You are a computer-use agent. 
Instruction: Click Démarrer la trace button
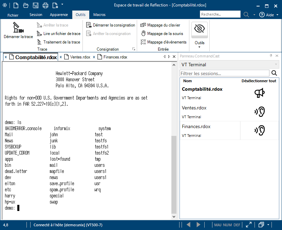coord(18,30)
